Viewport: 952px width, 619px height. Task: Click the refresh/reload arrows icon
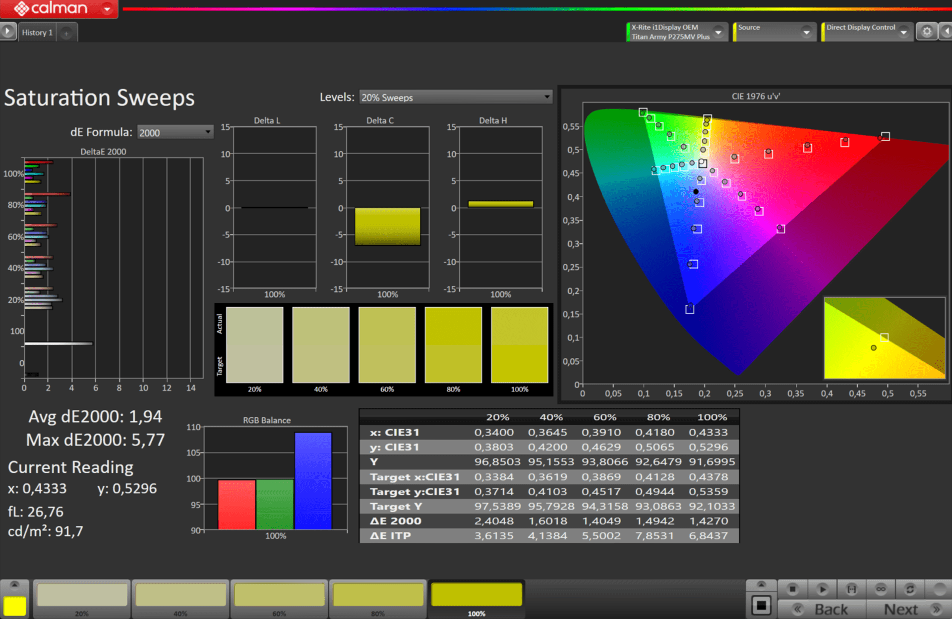click(x=910, y=589)
